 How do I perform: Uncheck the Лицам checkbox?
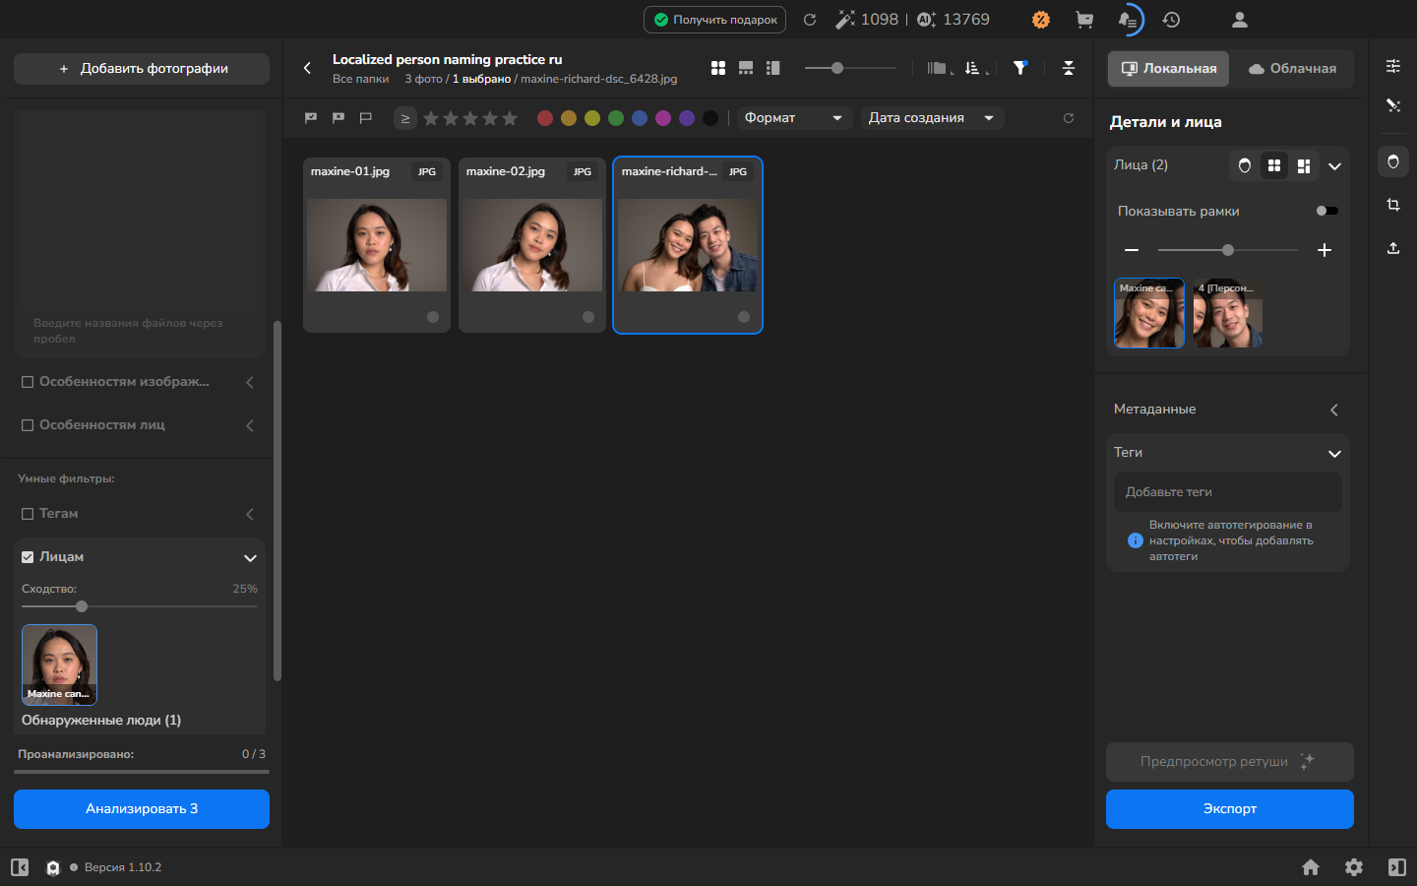tap(28, 557)
